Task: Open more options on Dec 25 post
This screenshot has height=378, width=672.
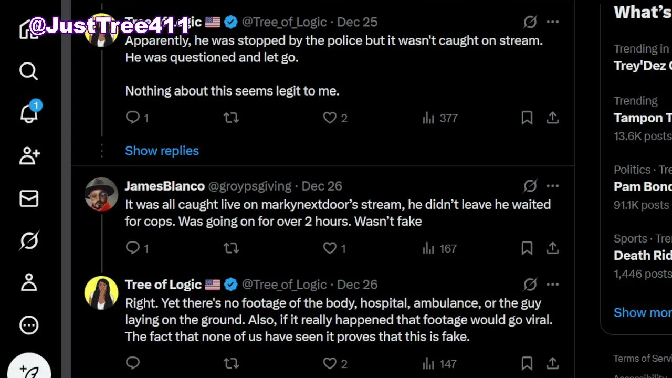Action: tap(552, 22)
